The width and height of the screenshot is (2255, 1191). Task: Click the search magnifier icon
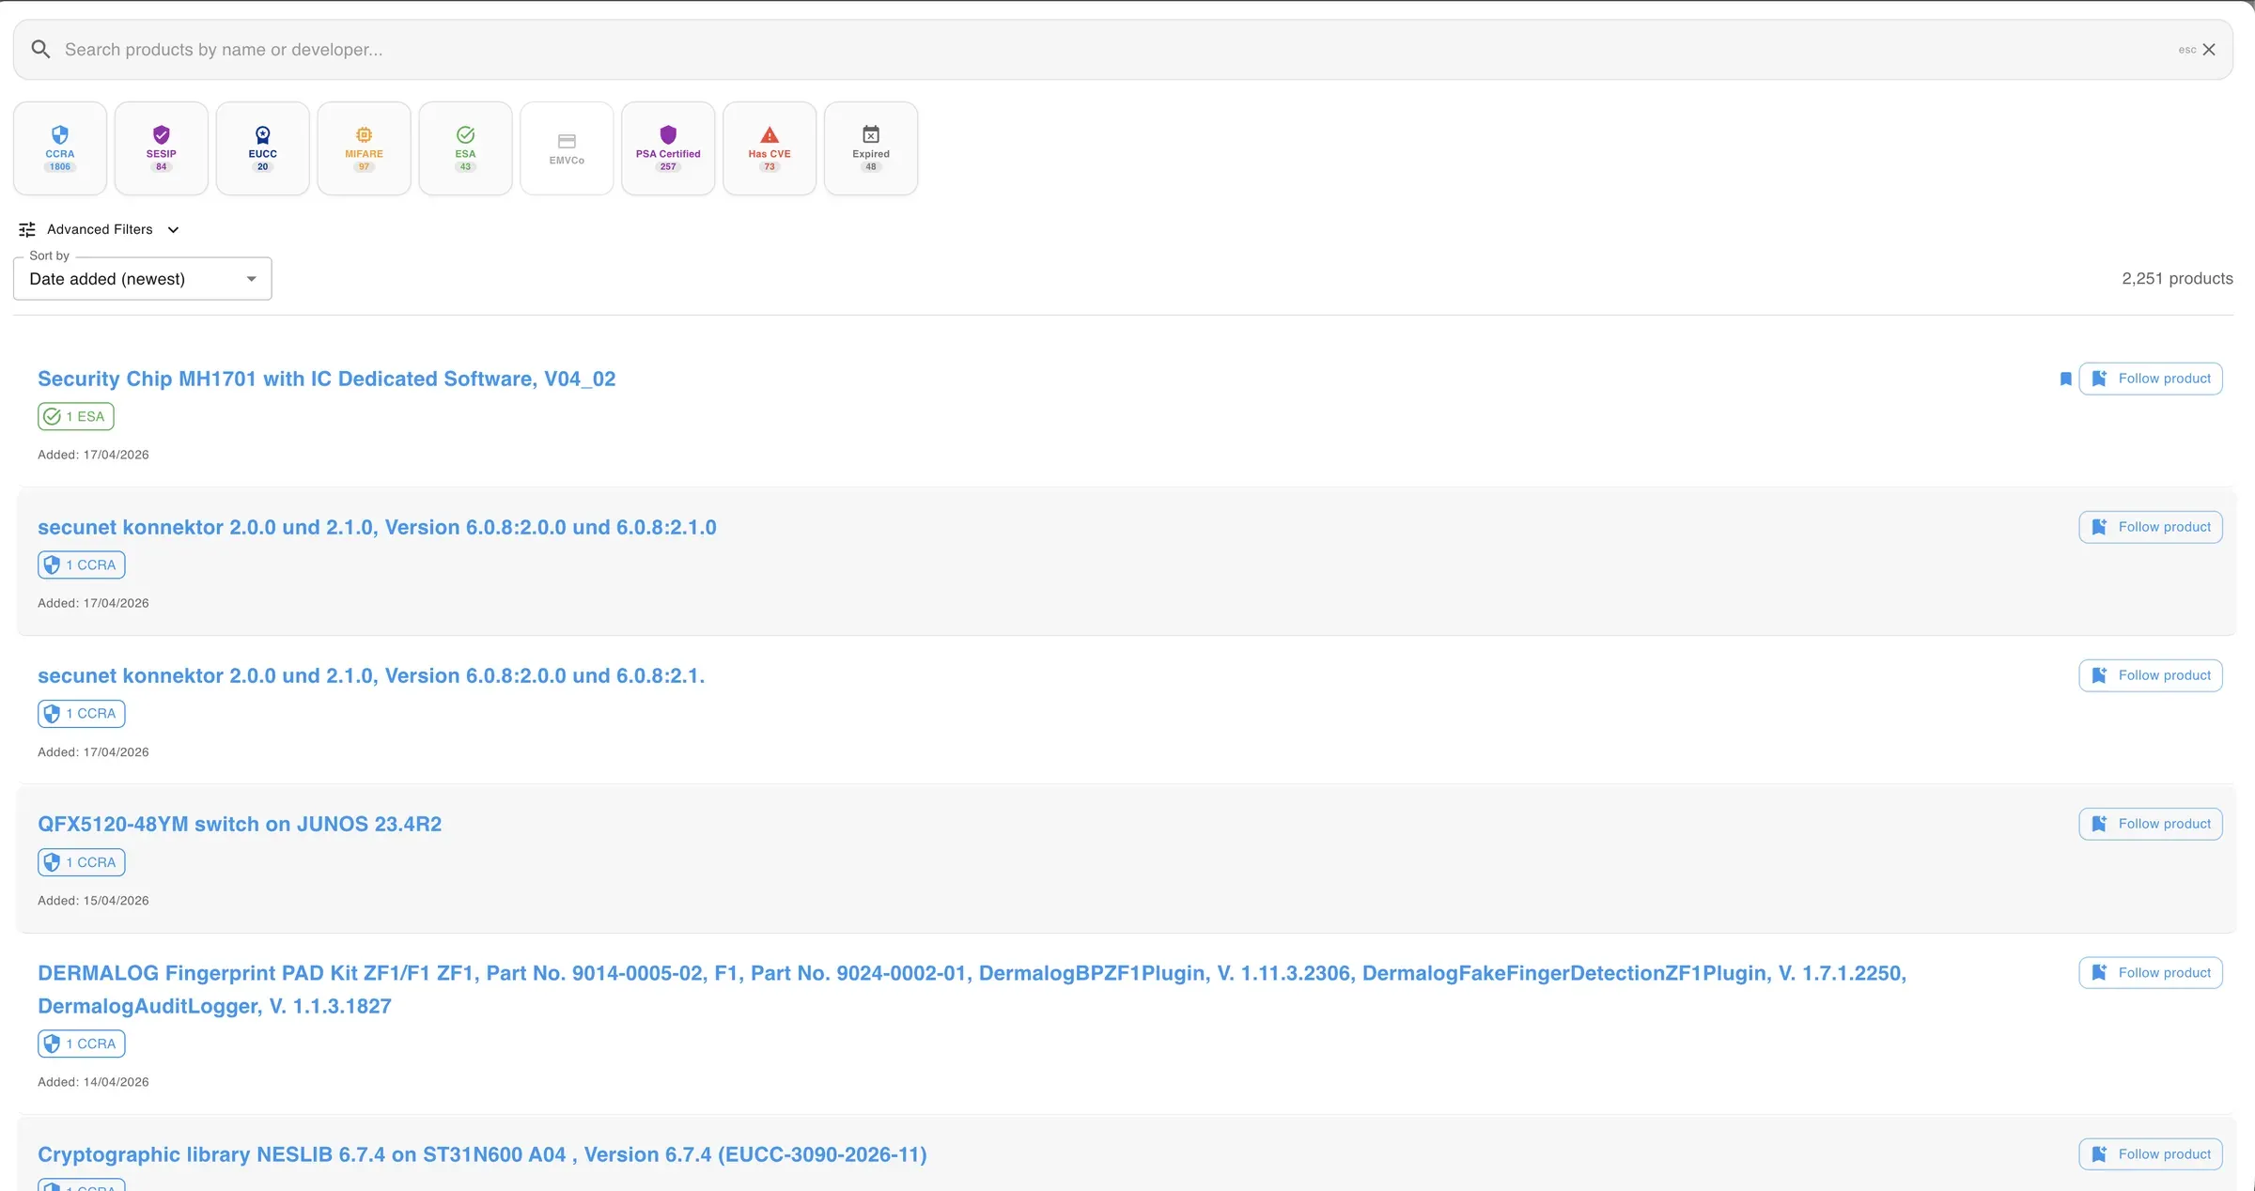[x=40, y=49]
